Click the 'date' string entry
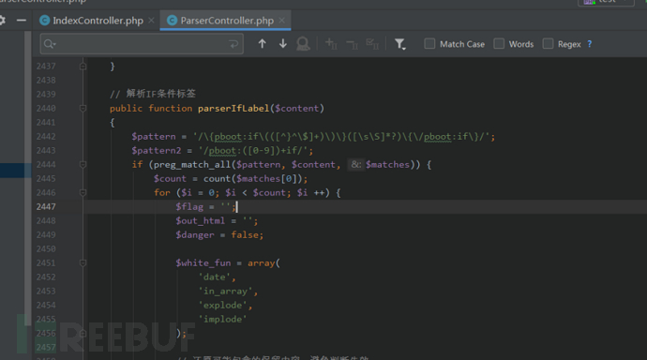 click(215, 277)
